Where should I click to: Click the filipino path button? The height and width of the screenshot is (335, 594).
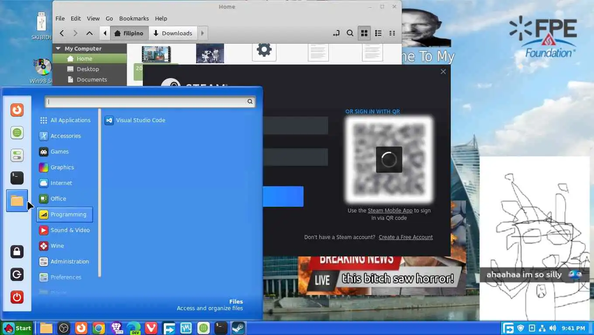click(x=129, y=33)
